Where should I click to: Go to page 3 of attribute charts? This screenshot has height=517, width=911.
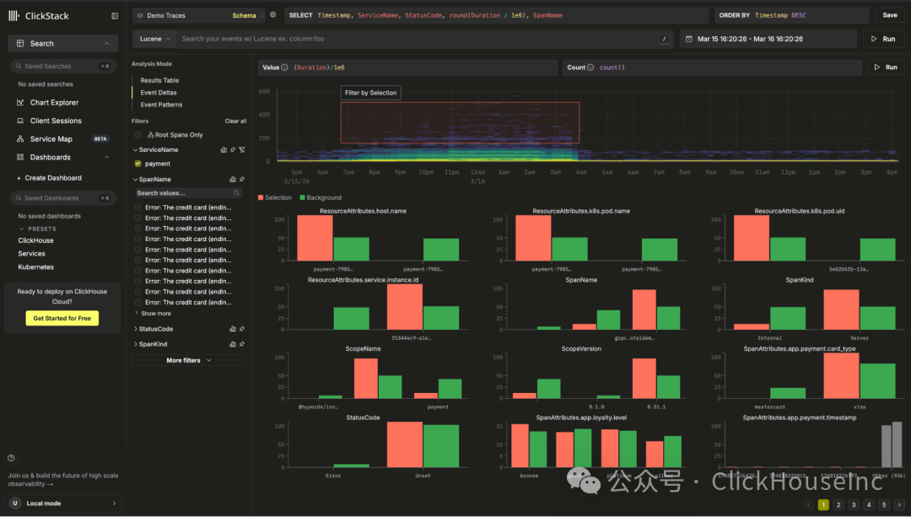[854, 505]
